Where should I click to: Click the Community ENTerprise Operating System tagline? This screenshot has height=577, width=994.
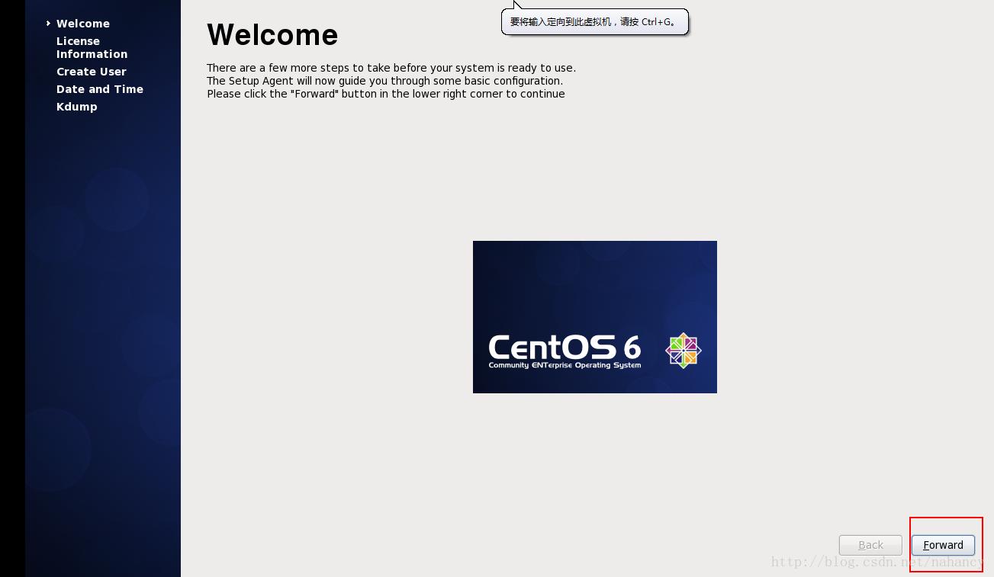coord(565,365)
